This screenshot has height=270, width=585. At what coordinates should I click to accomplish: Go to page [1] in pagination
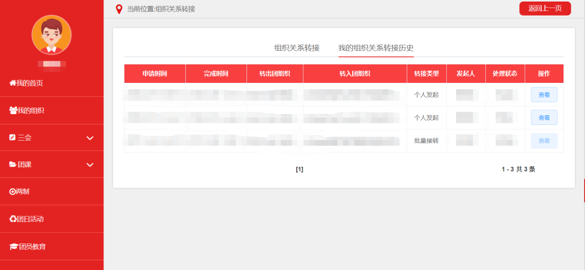tap(300, 169)
